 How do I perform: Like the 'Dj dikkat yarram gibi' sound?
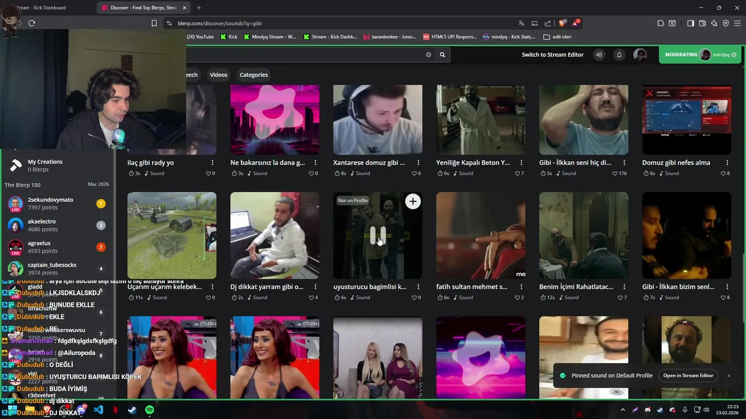[x=311, y=297]
